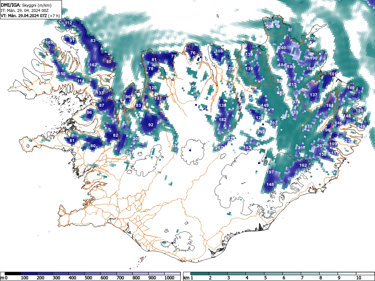Screen dimensions: 375x281
Task: Click the map value 120
Action: point(153,88)
